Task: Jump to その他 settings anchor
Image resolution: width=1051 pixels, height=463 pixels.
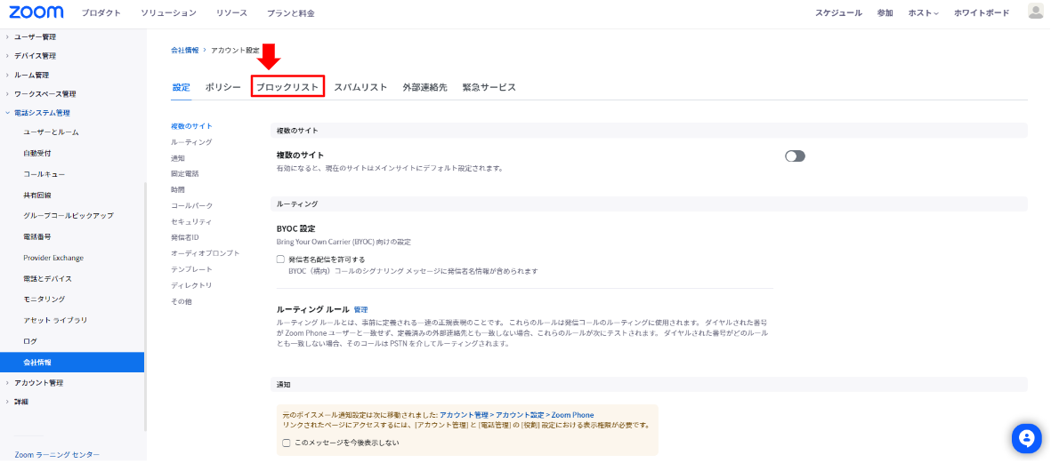Action: 181,301
